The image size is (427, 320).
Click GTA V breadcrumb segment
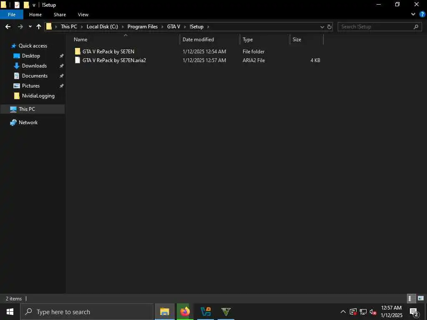[x=173, y=27]
